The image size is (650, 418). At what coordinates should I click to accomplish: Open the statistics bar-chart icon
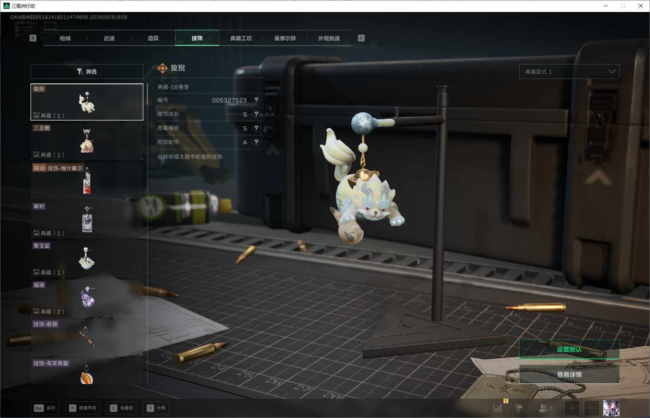tap(498, 408)
